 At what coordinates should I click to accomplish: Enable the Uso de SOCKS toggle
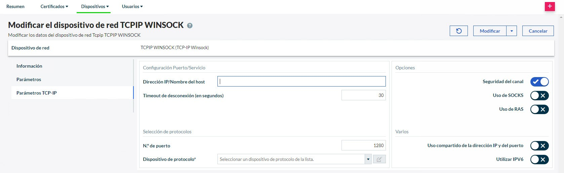[x=539, y=96]
